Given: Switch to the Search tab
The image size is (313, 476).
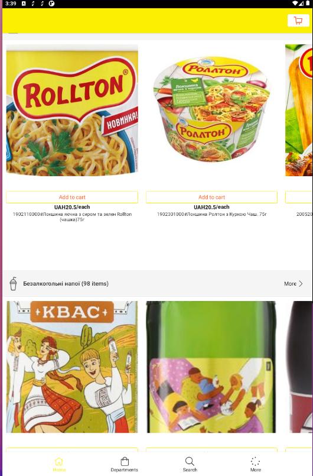Looking at the screenshot, I should (x=190, y=464).
